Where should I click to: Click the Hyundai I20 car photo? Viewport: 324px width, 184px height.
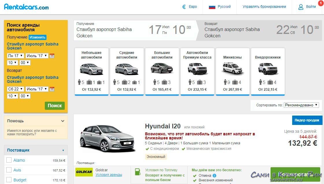pos(108,139)
